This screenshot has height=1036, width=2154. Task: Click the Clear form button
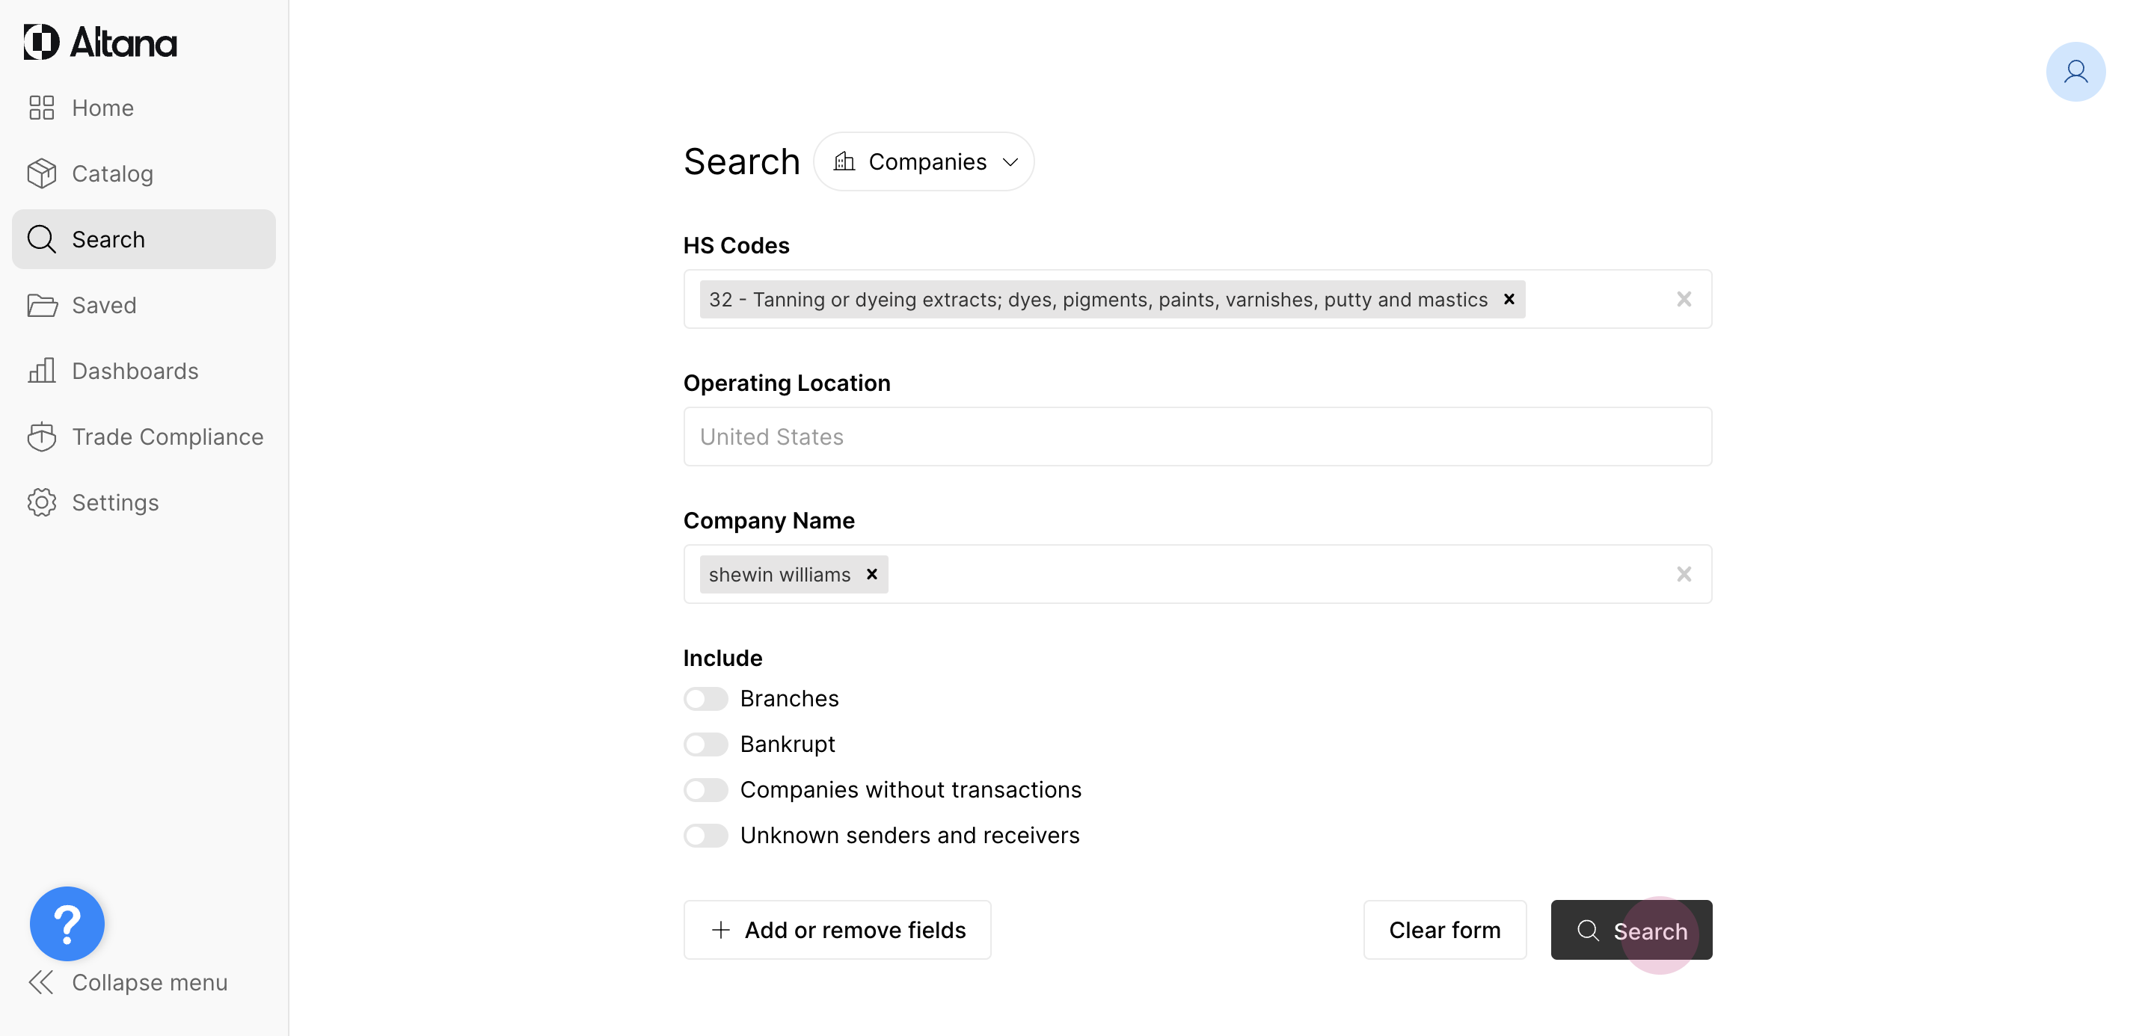pyautogui.click(x=1444, y=930)
